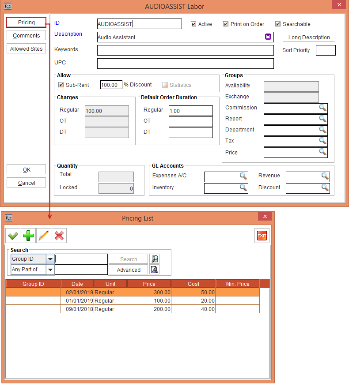349x386 pixels.
Task: Click the red X delete pricing icon
Action: point(59,236)
